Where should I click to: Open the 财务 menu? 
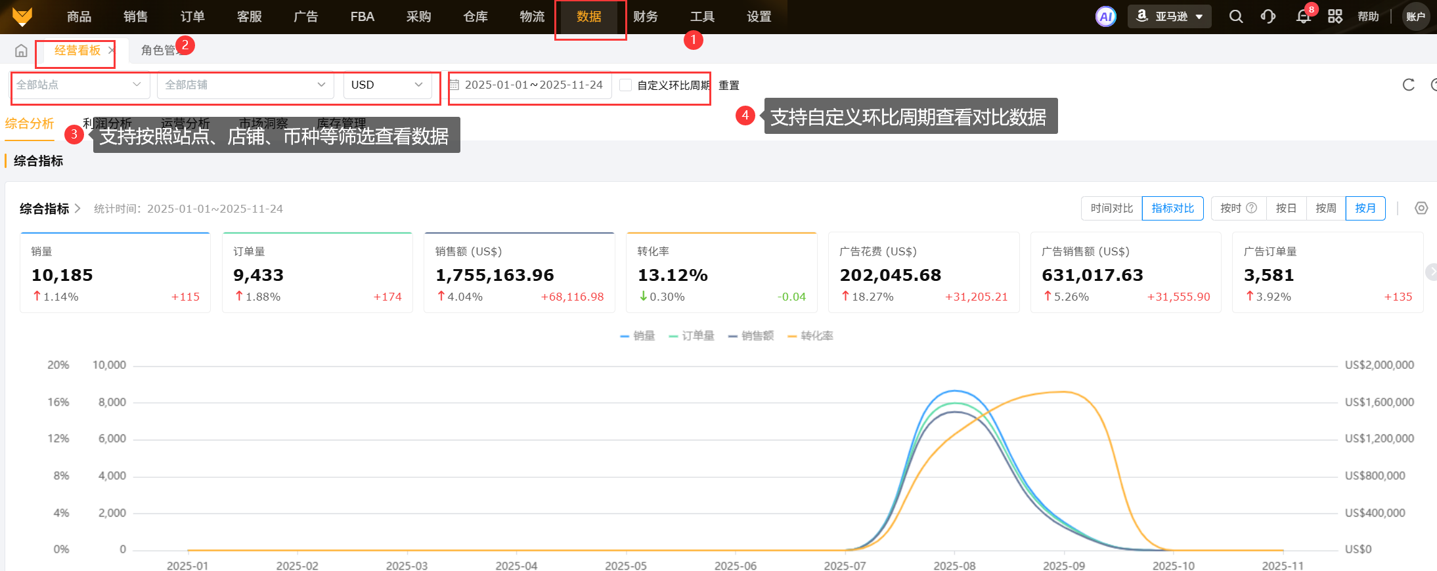646,16
